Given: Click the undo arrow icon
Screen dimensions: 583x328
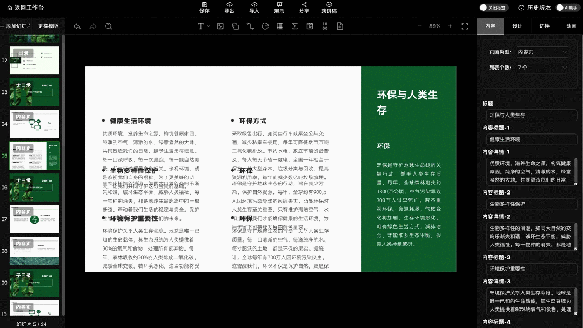Looking at the screenshot, I should [x=76, y=26].
